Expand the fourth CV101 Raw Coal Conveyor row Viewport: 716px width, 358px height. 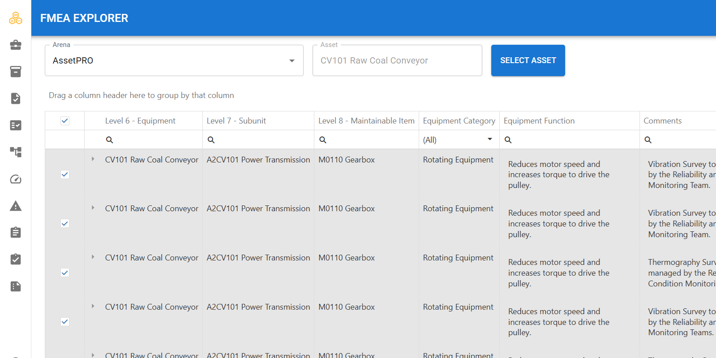93,306
